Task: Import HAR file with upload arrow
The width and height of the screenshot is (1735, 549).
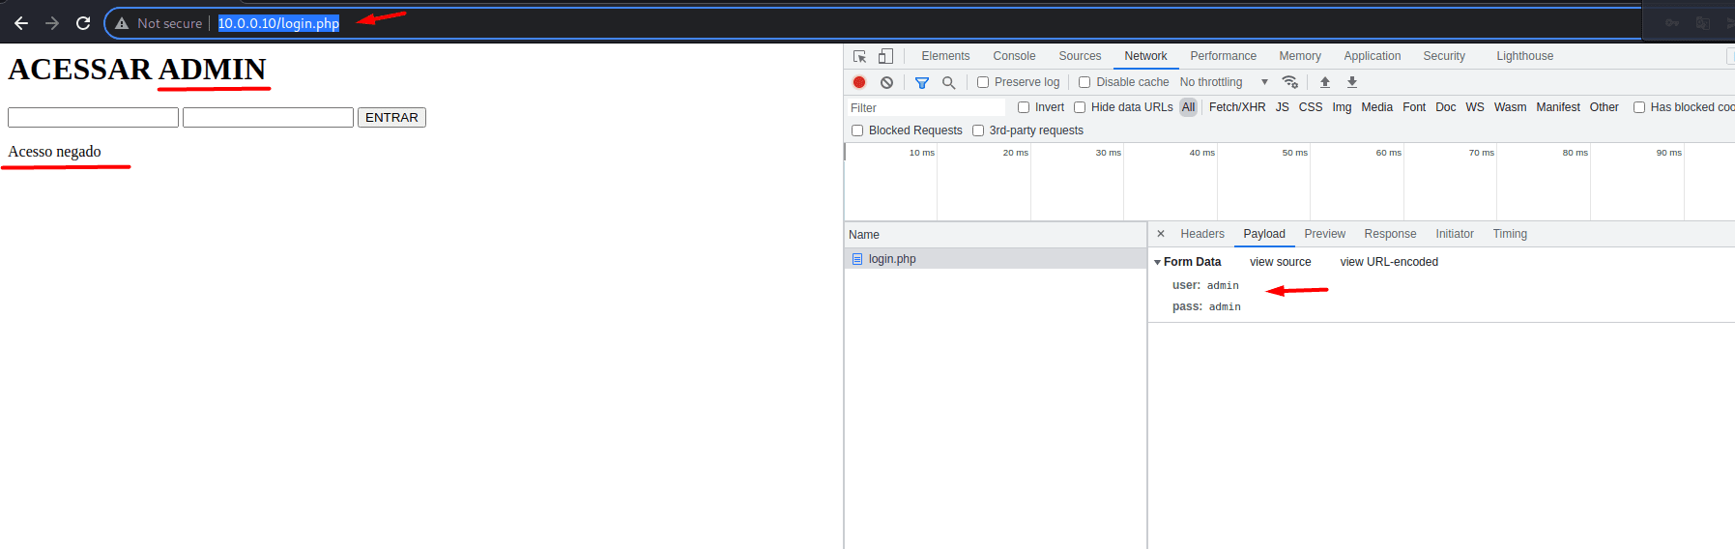Action: (1325, 82)
